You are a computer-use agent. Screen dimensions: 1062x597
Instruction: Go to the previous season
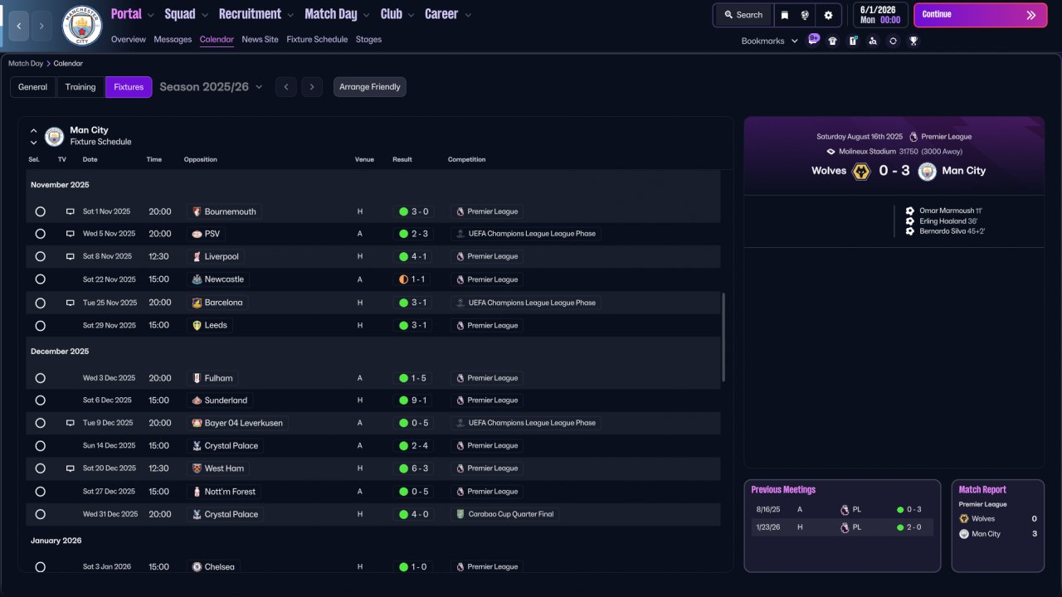(x=286, y=87)
